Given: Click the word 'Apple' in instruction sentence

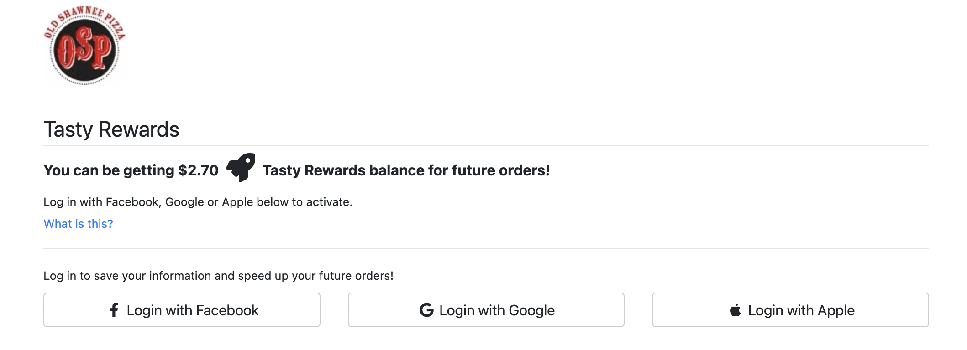Looking at the screenshot, I should click(237, 202).
